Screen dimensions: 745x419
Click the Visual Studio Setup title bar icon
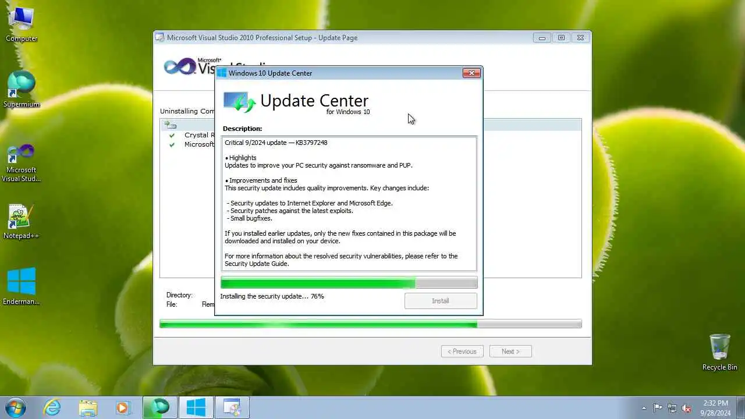pyautogui.click(x=160, y=38)
